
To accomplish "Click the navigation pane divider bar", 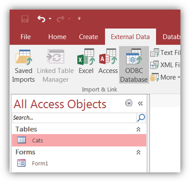I will [148, 133].
